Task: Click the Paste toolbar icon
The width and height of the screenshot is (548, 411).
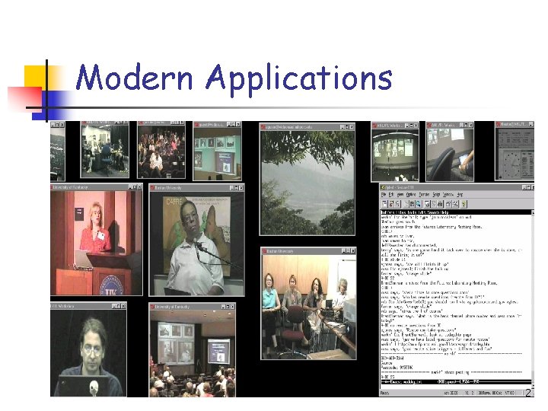Action: (x=412, y=204)
